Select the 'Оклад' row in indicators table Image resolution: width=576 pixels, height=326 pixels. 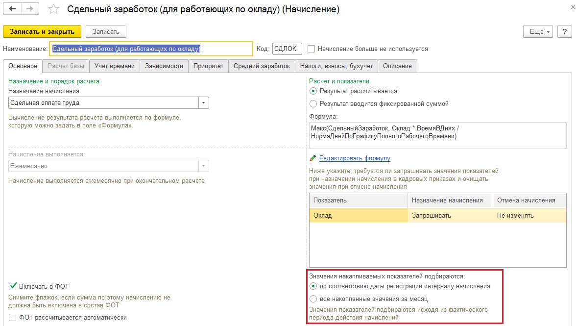point(358,216)
